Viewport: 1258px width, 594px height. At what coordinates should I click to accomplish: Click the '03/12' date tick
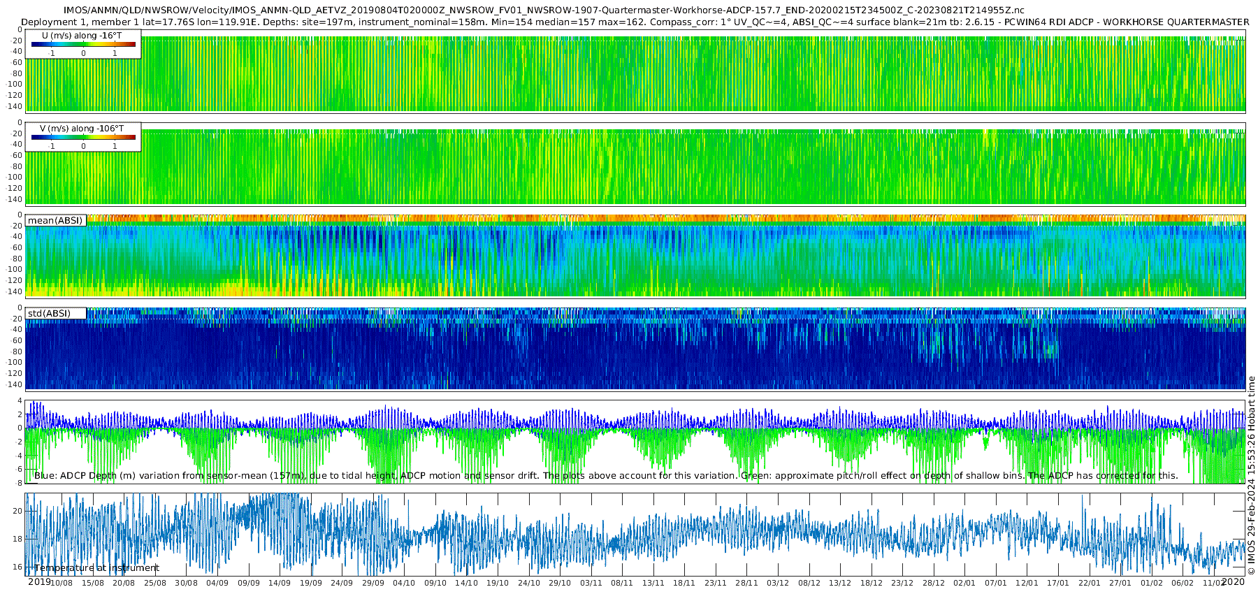click(778, 583)
